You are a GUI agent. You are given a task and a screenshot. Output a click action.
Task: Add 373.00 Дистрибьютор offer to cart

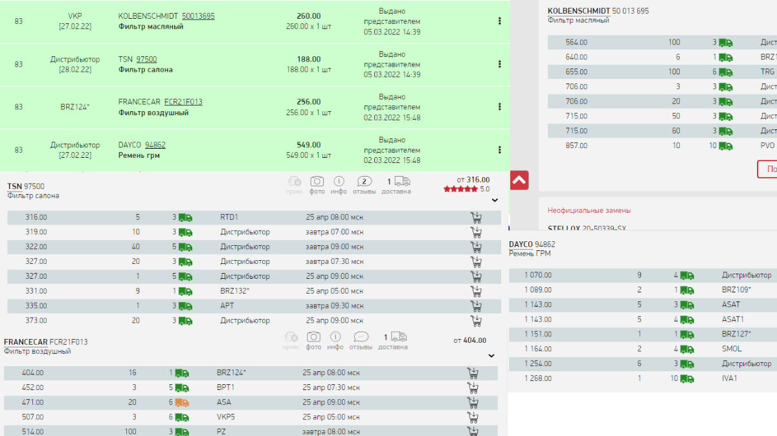[x=476, y=321]
